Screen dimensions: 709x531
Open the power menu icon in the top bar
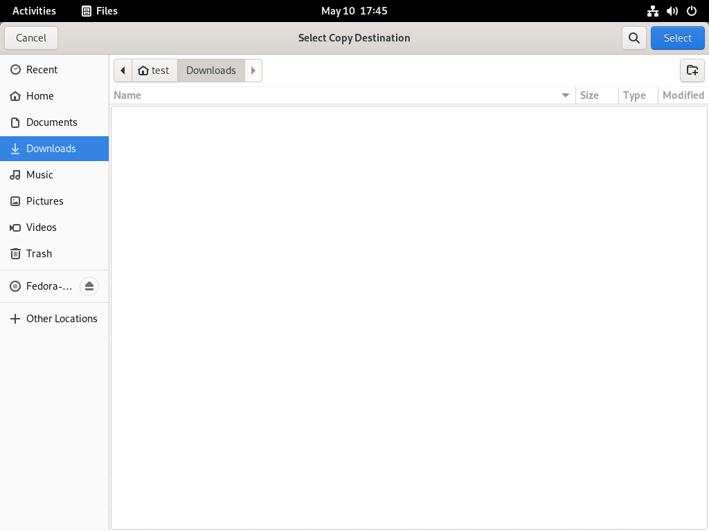point(692,11)
